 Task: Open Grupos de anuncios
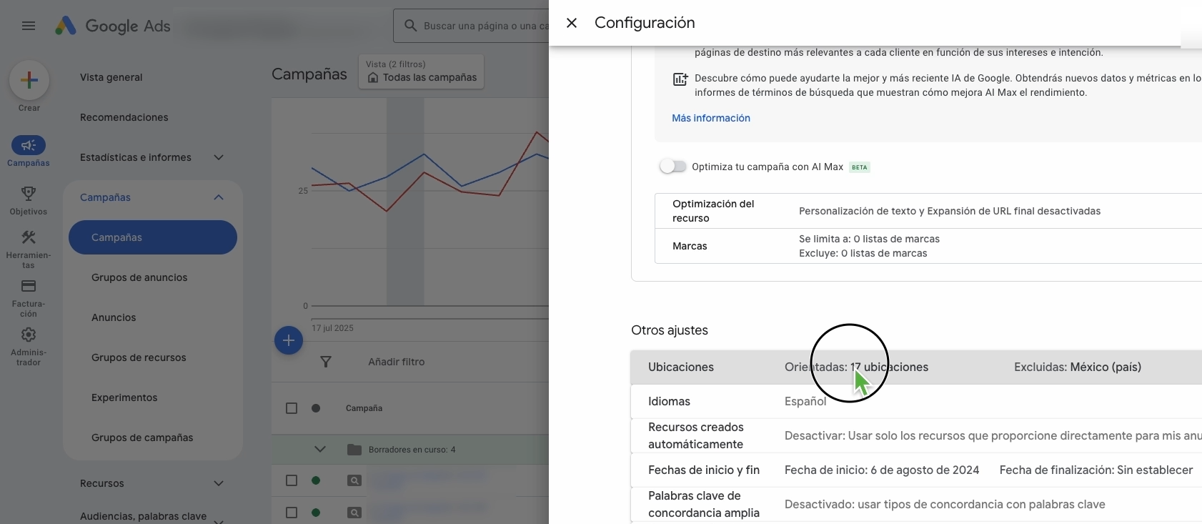click(139, 277)
